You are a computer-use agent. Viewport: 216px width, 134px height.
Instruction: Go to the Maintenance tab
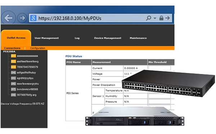point(138,38)
